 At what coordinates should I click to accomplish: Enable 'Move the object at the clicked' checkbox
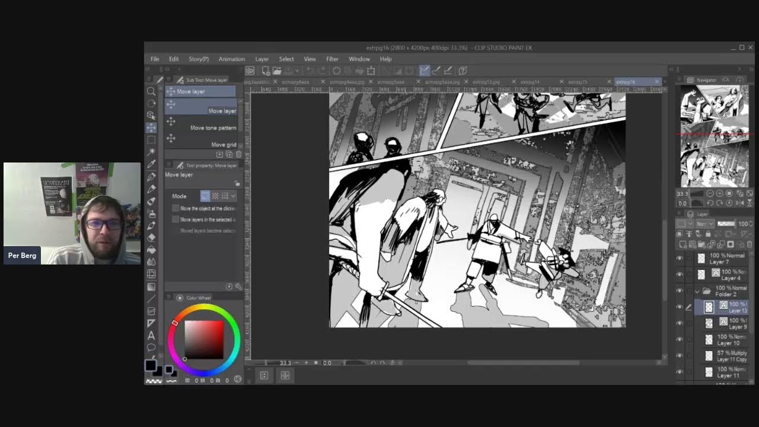point(176,208)
